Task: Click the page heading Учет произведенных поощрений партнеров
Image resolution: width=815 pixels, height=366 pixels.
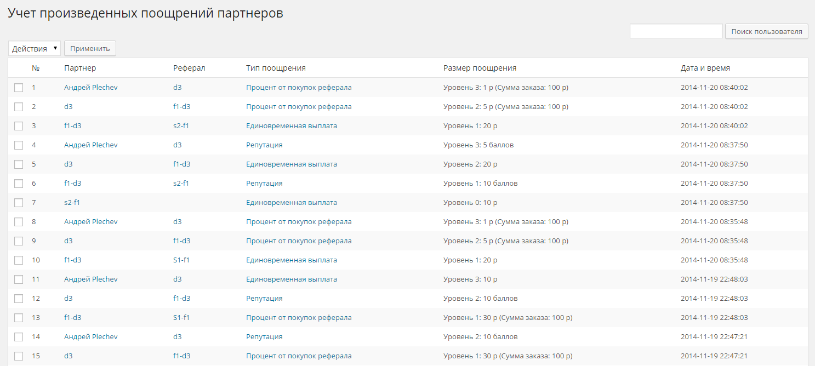Action: point(145,14)
